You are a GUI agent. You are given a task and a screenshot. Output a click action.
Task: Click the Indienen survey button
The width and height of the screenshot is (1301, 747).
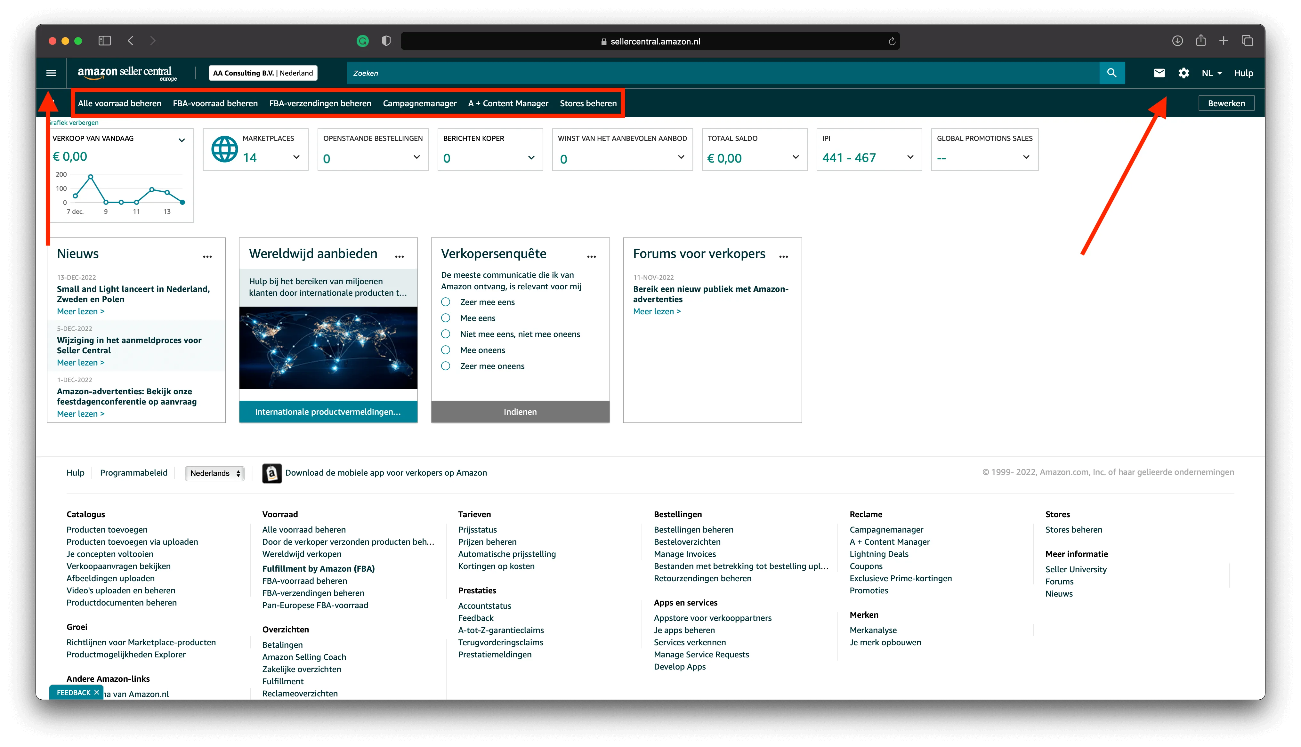[520, 412]
